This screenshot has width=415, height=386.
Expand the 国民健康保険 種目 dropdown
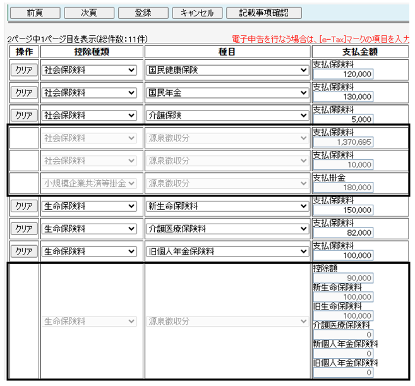point(227,70)
